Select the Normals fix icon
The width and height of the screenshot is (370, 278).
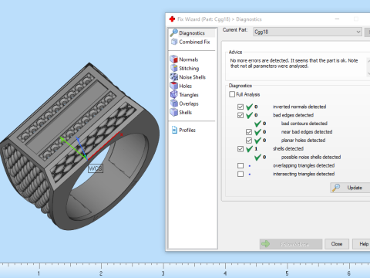coord(174,59)
